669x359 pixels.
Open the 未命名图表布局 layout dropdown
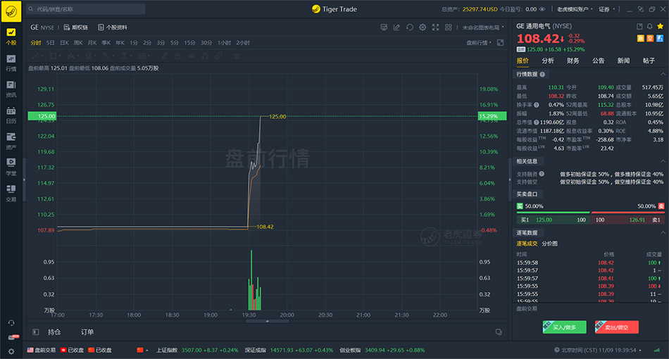point(483,27)
